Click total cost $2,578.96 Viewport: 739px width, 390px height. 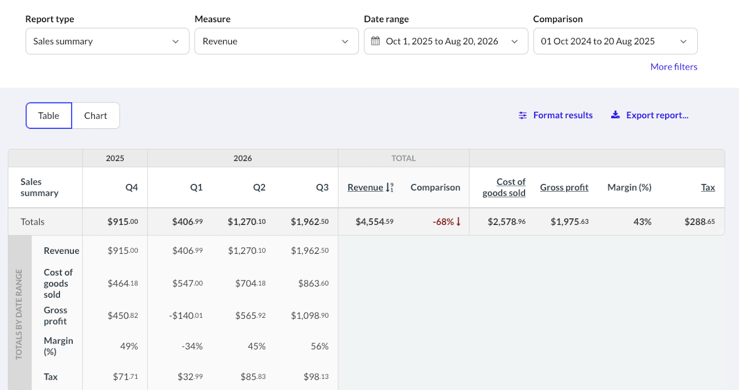coord(506,222)
